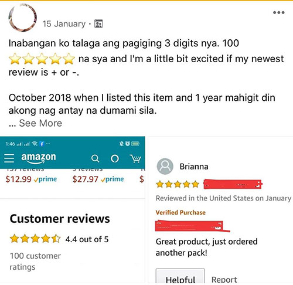Open the 100 customer ratings link
293x285 pixels.
35,262
